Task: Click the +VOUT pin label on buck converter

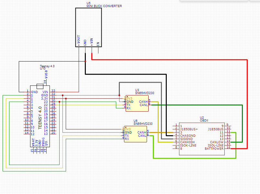Action: [79, 41]
